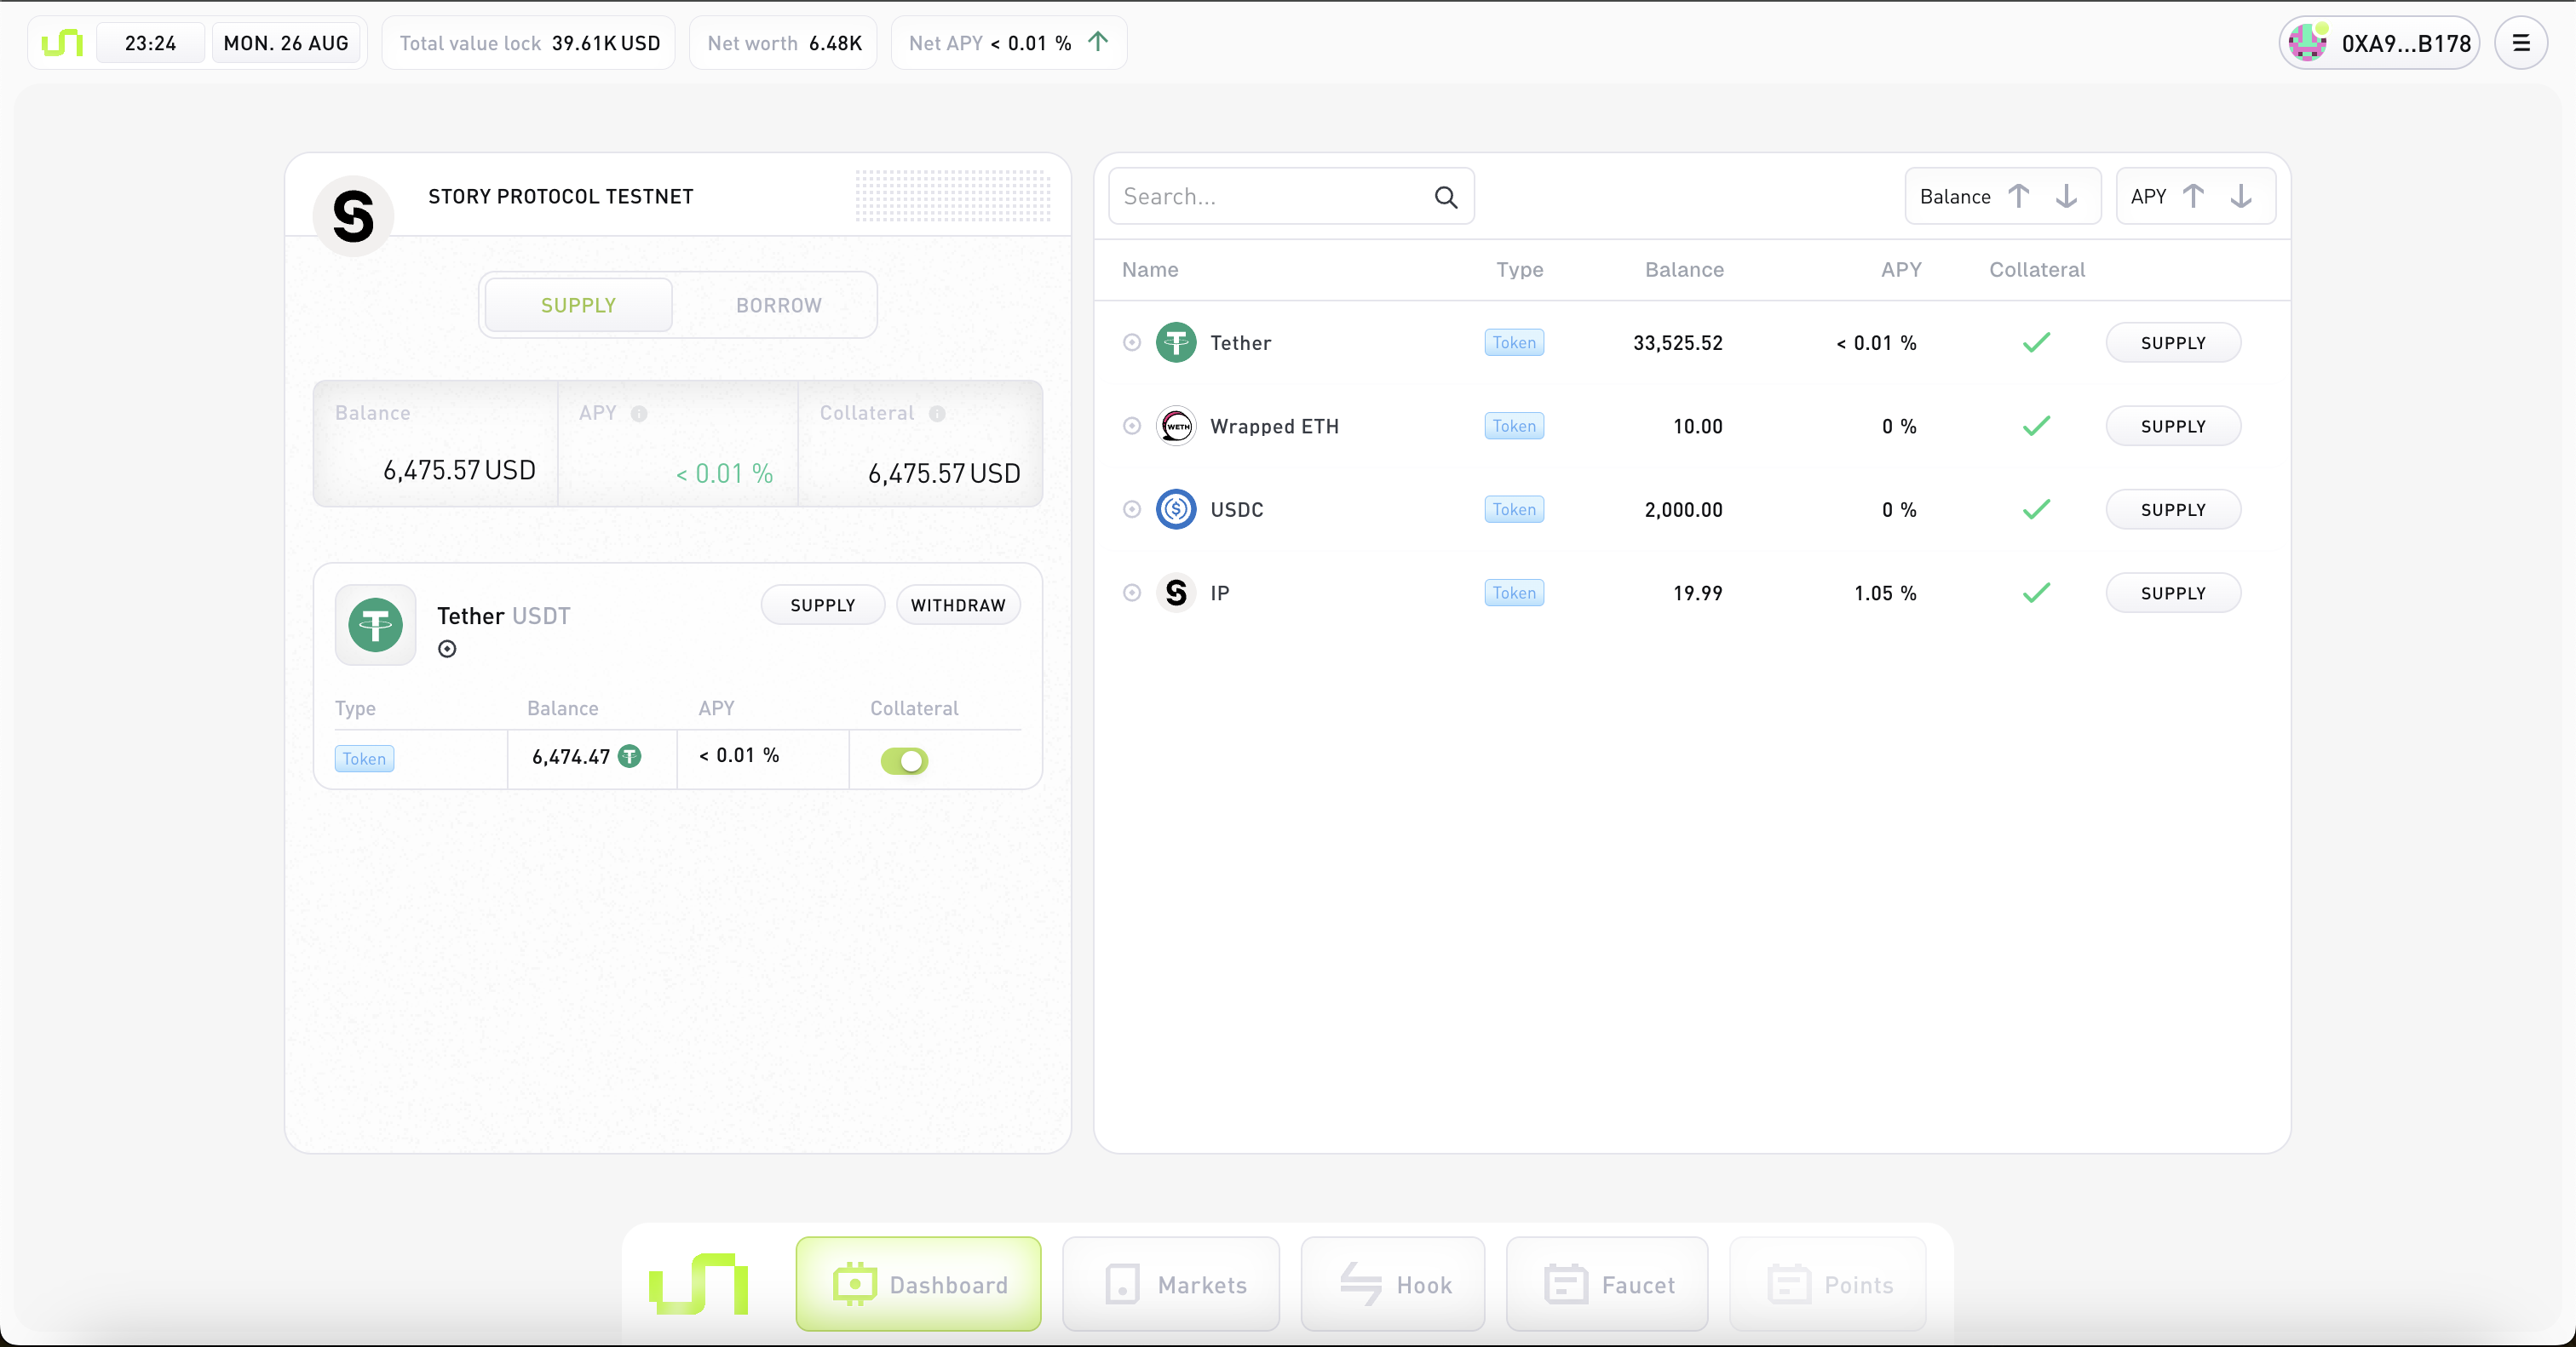Click the IP token S icon

click(1176, 593)
